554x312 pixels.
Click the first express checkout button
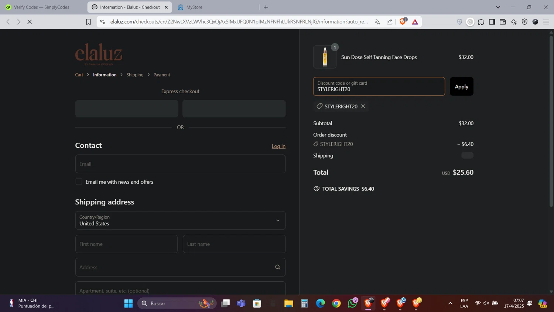point(127,109)
